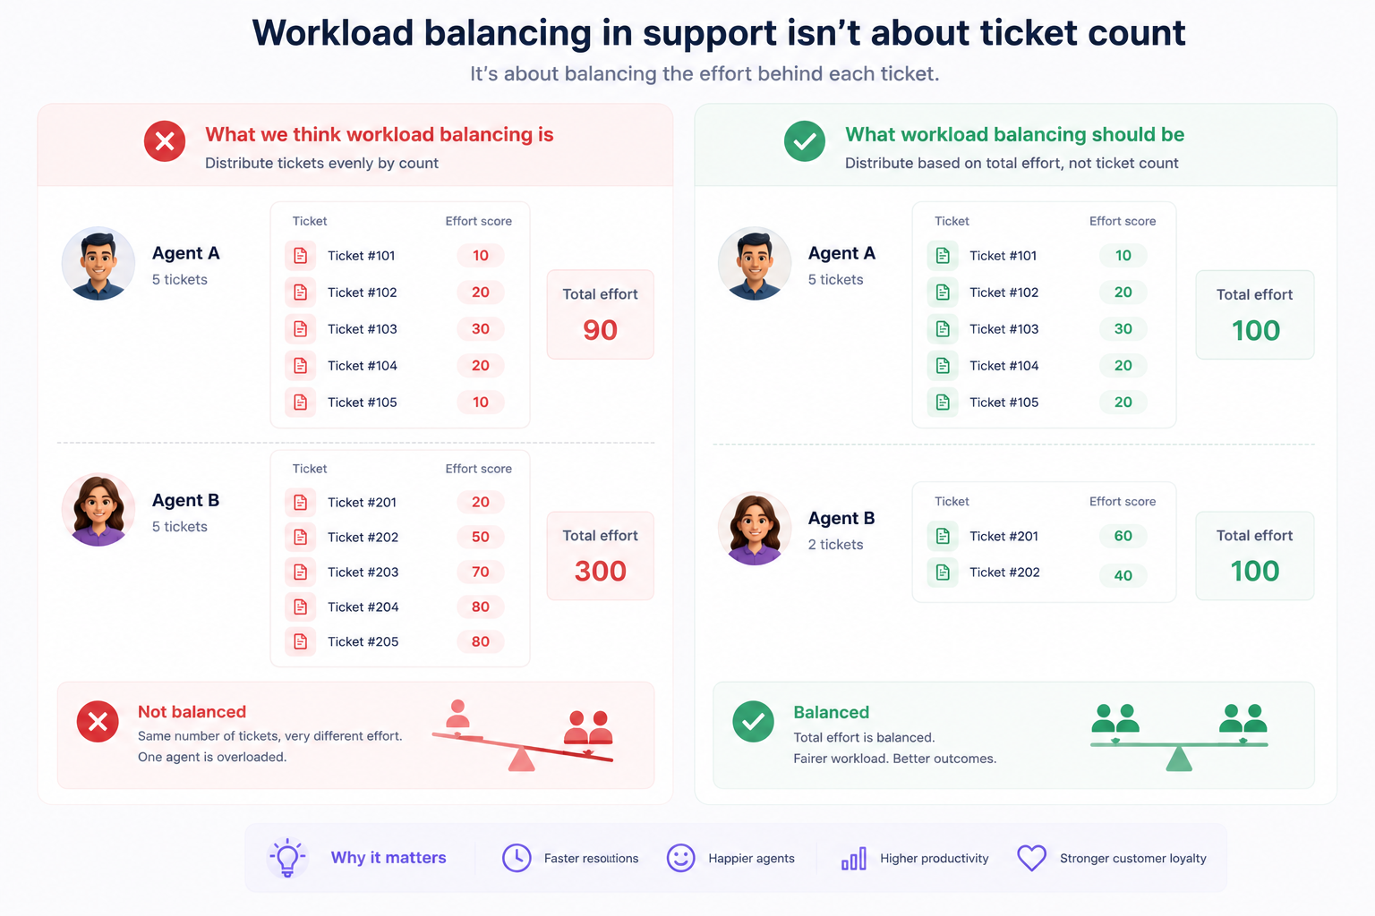Viewport: 1375px width, 916px height.
Task: Click the smiley icon for Happier agents
Action: coord(680,858)
